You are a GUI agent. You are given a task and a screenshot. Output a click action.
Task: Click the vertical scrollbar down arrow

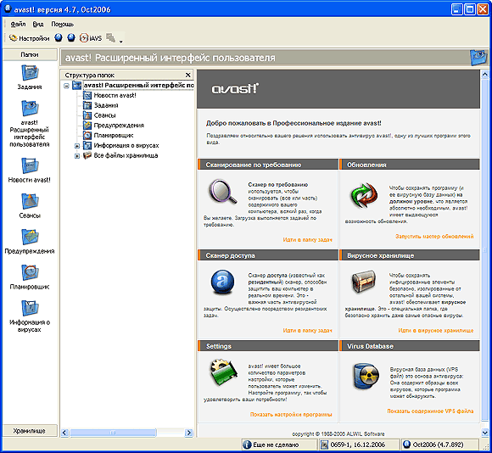pos(484,433)
